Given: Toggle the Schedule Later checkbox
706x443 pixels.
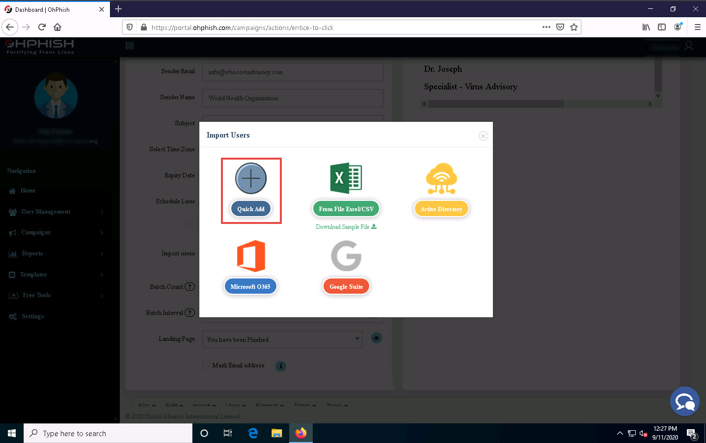Looking at the screenshot, I should 189,224.
